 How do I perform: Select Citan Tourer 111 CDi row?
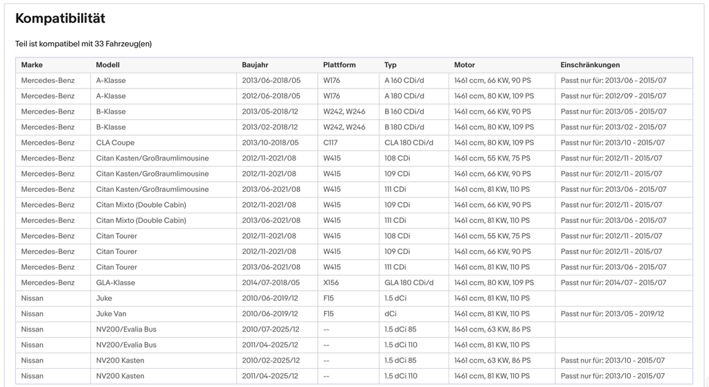[x=354, y=267]
